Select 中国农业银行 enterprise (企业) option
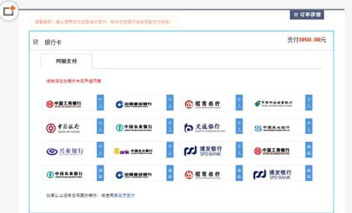The image size is (352, 213). coord(73,173)
